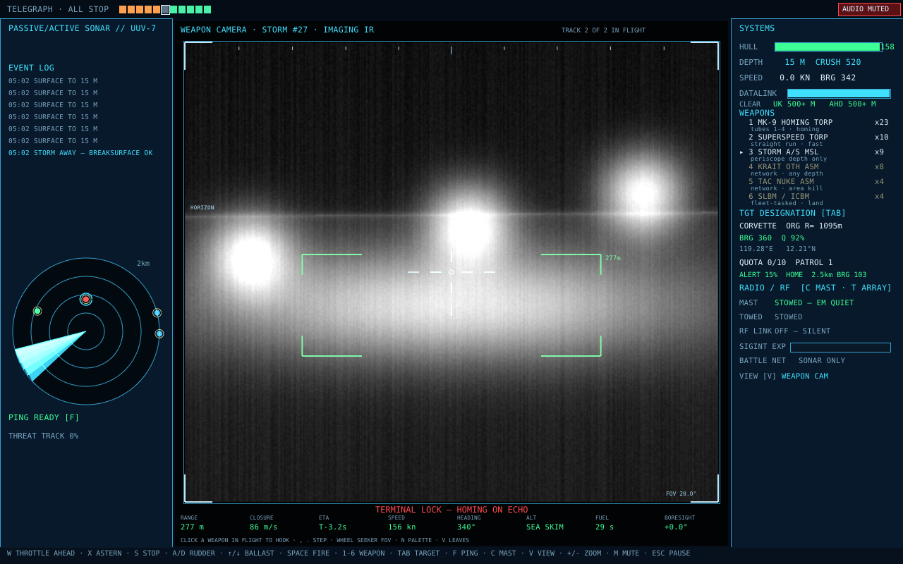Click the FOV 20.0° label

pos(681,494)
